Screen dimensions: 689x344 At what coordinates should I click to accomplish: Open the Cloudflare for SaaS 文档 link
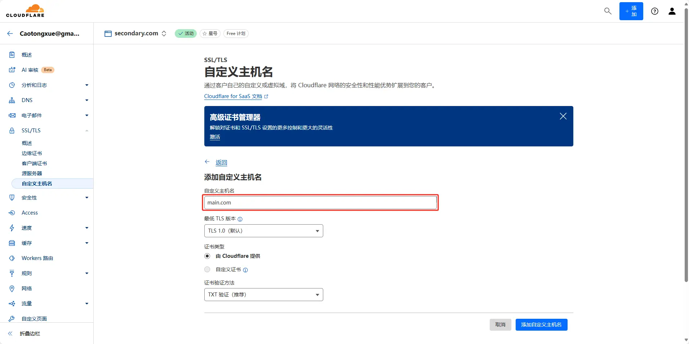[x=233, y=96]
